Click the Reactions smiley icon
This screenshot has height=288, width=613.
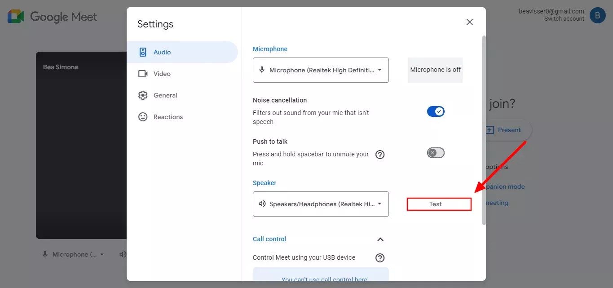[x=143, y=117]
